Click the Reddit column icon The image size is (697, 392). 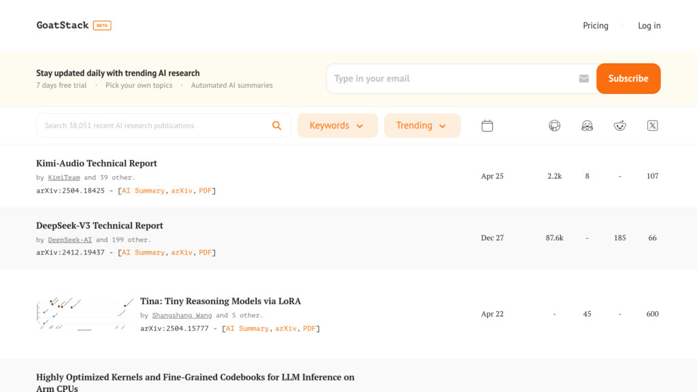click(x=619, y=126)
